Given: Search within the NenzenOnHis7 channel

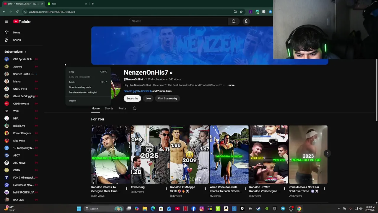Looking at the screenshot, I should pos(135,108).
